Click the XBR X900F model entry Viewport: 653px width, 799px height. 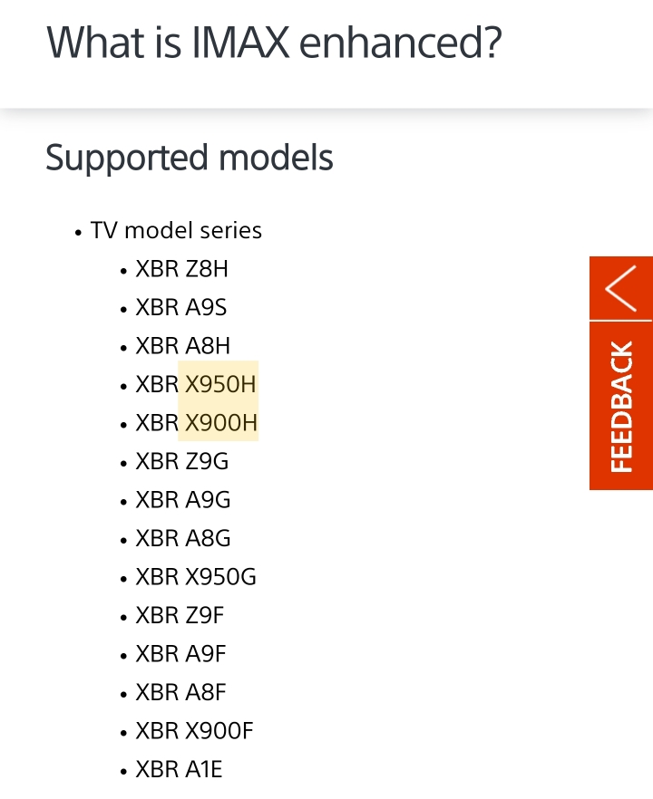(x=194, y=731)
